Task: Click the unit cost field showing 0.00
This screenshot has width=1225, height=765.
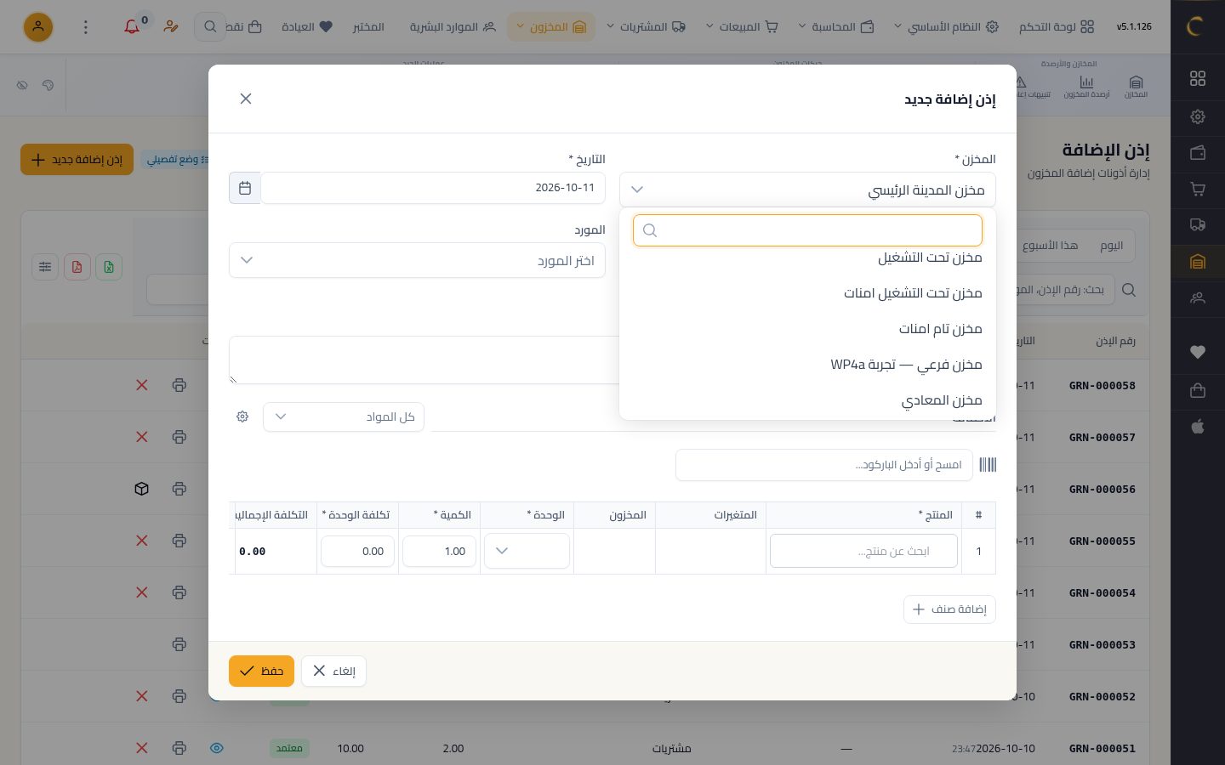Action: (357, 551)
